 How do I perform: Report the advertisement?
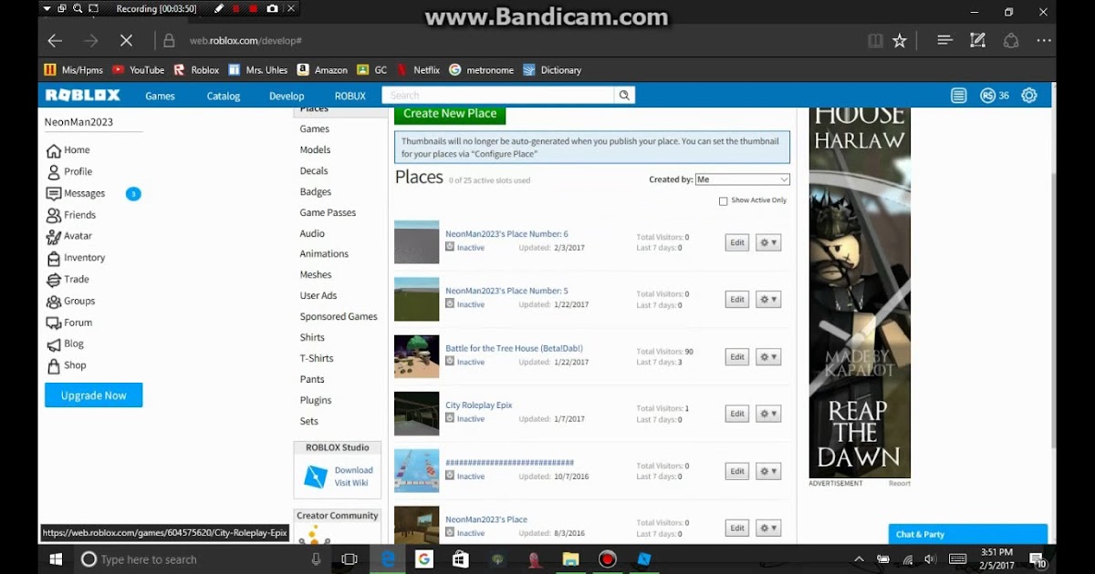tap(900, 484)
